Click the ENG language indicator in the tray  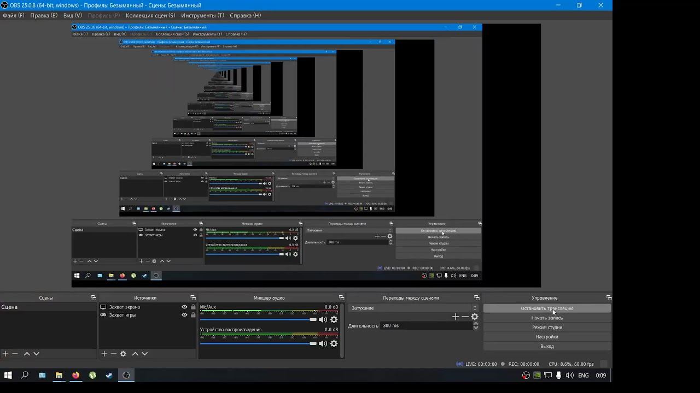[584, 375]
